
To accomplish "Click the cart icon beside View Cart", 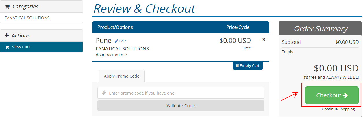I will coord(7,47).
